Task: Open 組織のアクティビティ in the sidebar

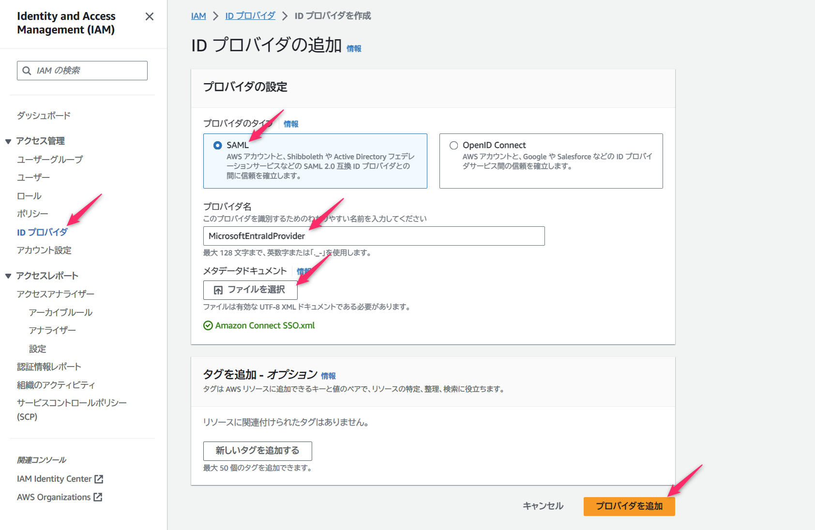Action: tap(56, 385)
